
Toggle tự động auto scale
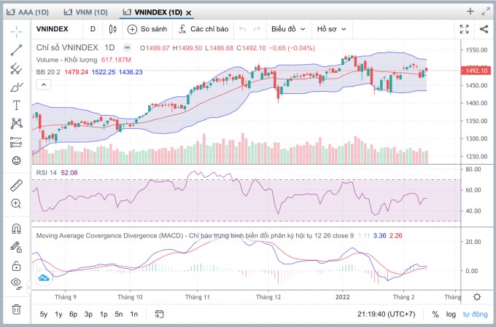pos(475,315)
